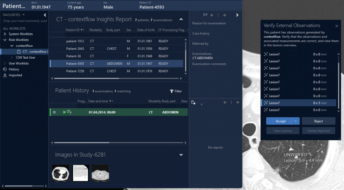Collapse the Role Worklists tree node

(5, 40)
